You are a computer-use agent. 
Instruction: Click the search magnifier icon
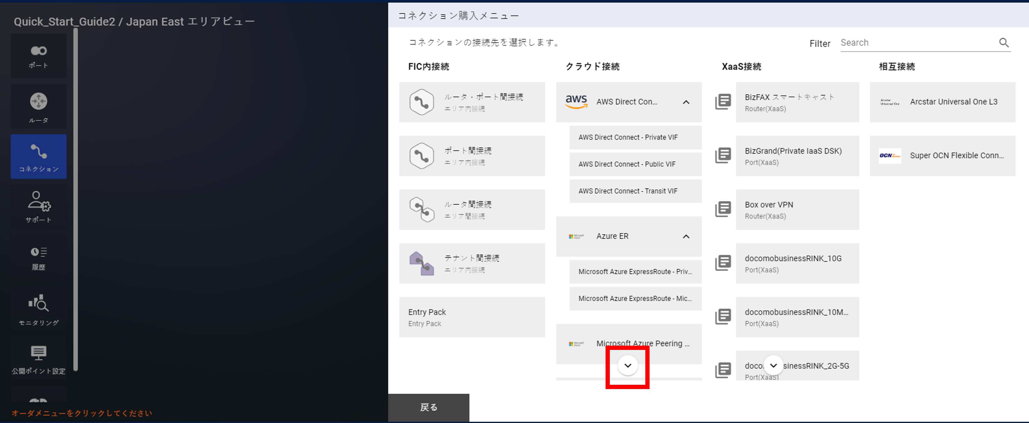click(1004, 43)
